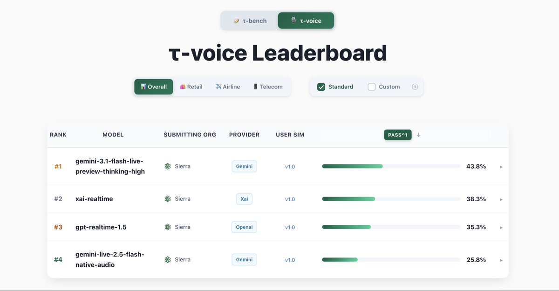Screen dimensions: 559x291
Task: Click the Sierra logo icon for gpt-realtime-1.5
Action: coord(168,227)
